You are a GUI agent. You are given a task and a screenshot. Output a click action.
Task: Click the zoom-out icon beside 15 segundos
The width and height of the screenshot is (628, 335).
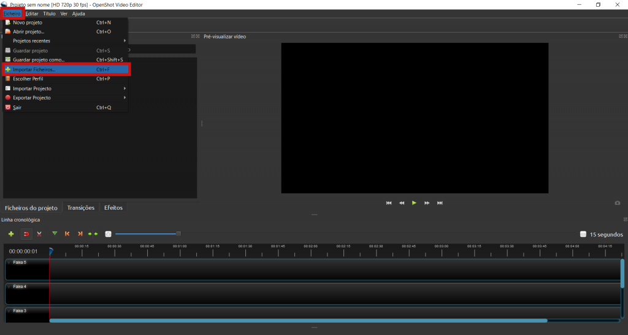[x=583, y=234]
